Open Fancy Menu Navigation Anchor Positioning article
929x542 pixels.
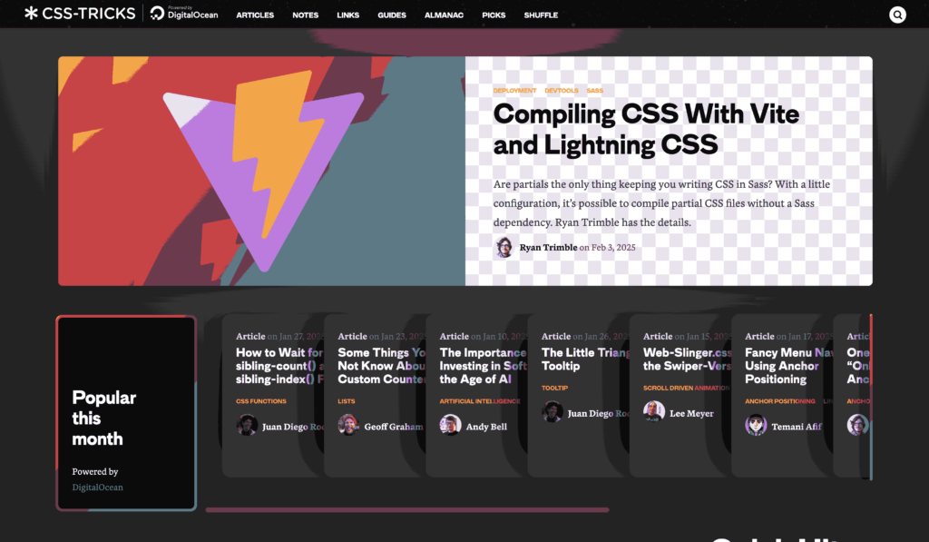click(x=788, y=366)
